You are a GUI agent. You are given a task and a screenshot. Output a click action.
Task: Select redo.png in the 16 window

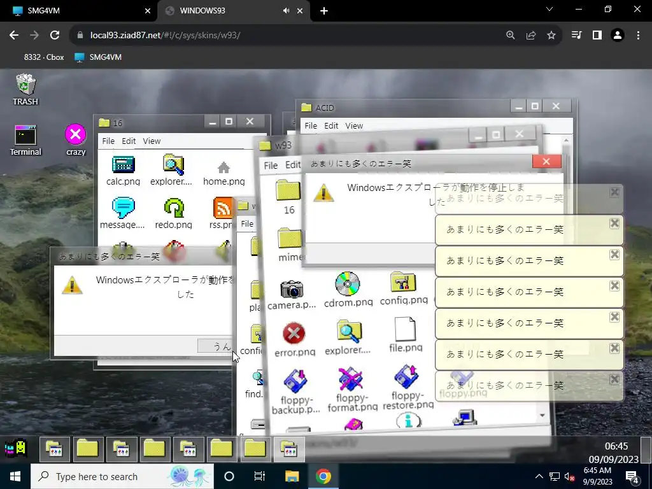[x=173, y=213]
